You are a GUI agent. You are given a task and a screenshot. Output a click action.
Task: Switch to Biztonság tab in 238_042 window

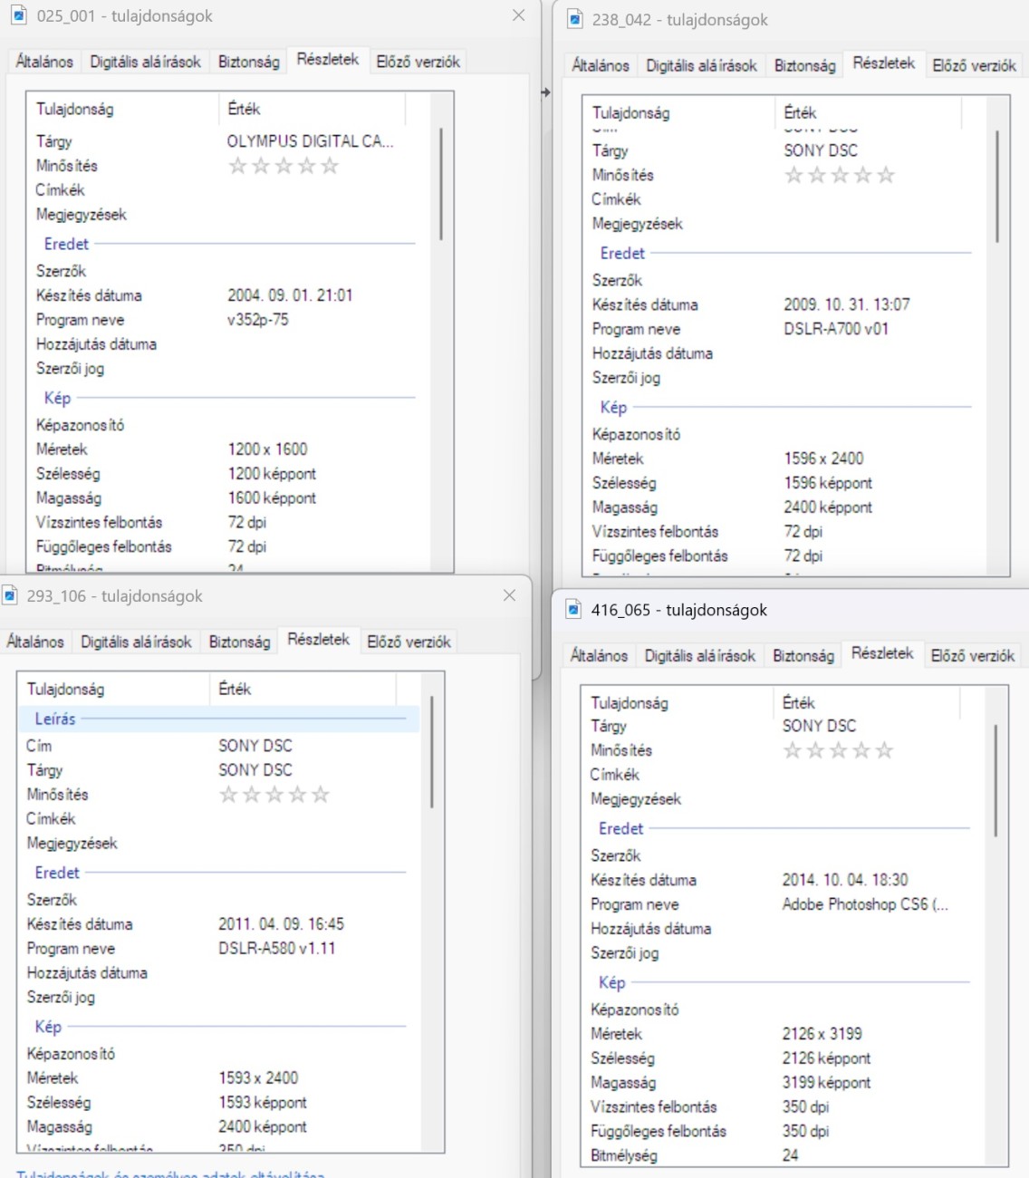804,65
